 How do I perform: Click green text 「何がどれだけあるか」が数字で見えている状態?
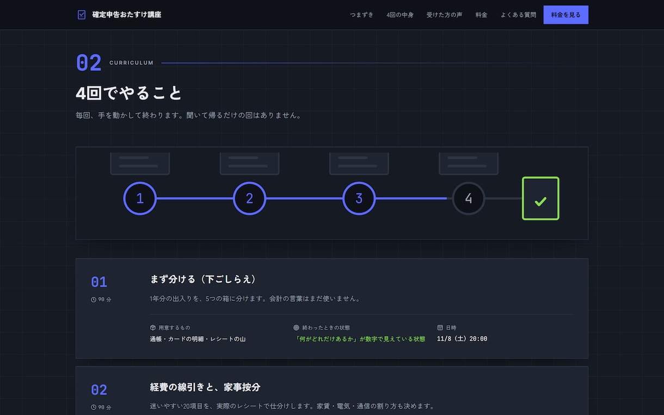(x=359, y=339)
